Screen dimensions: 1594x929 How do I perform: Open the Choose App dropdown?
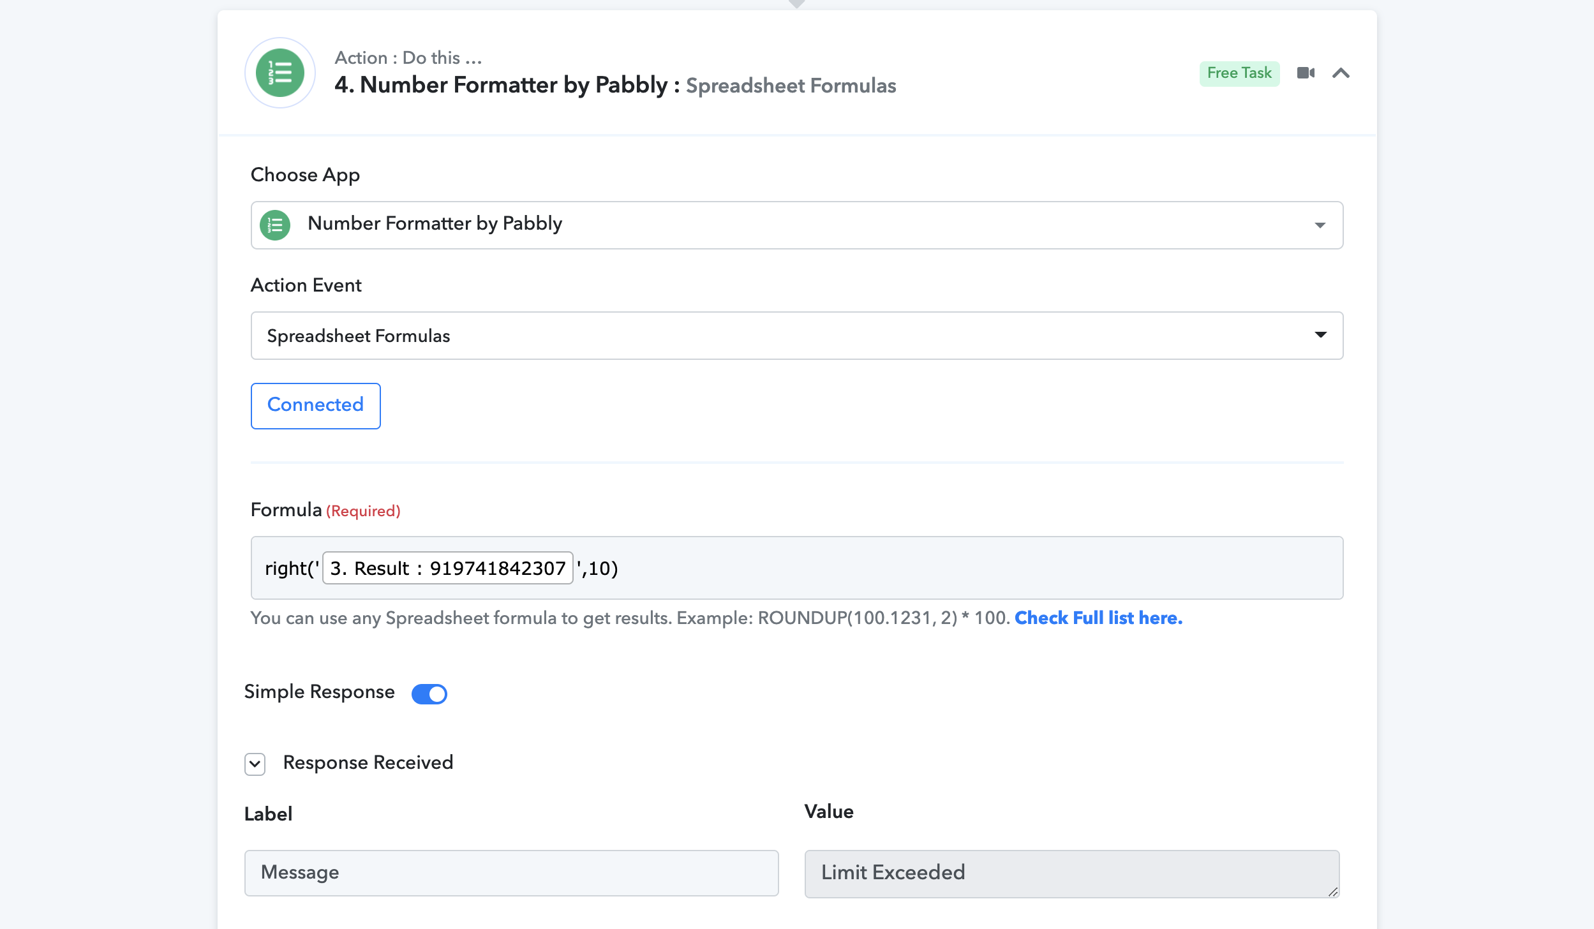point(797,225)
